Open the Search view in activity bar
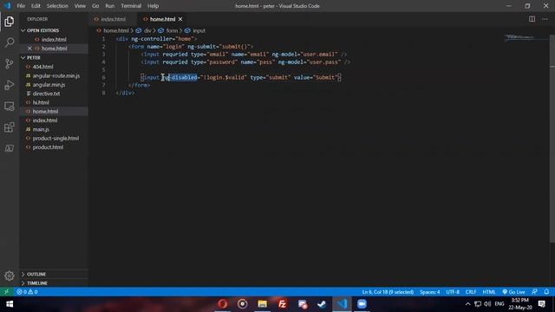 coord(10,42)
